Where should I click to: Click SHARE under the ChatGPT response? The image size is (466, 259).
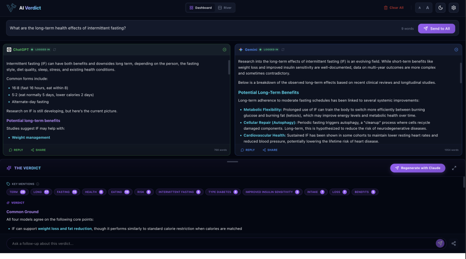38,150
